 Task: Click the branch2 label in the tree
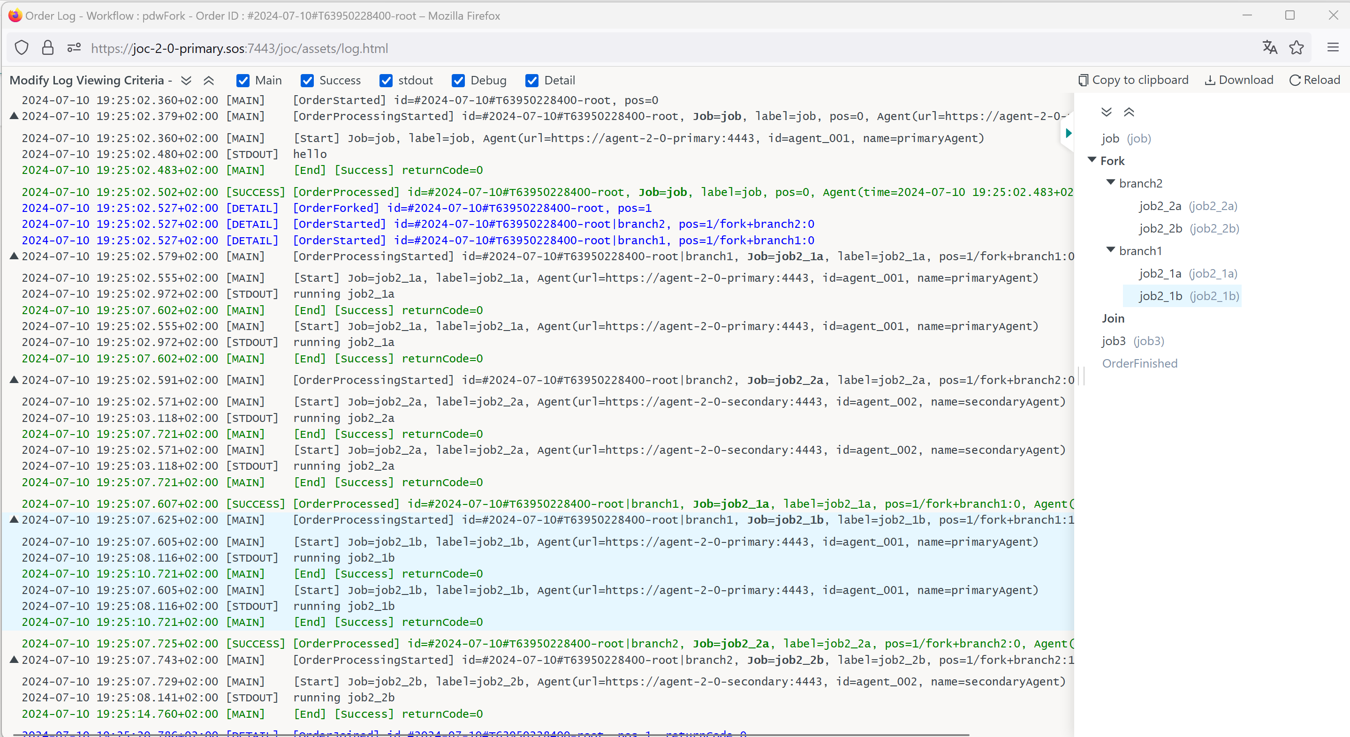[x=1140, y=183]
